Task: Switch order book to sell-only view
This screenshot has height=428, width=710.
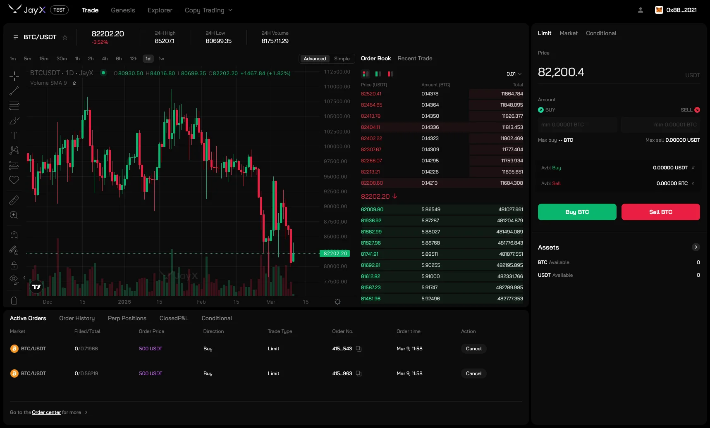Action: point(390,74)
